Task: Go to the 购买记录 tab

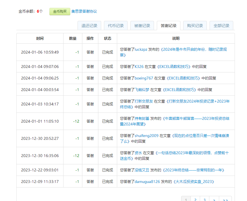Action: (195, 26)
